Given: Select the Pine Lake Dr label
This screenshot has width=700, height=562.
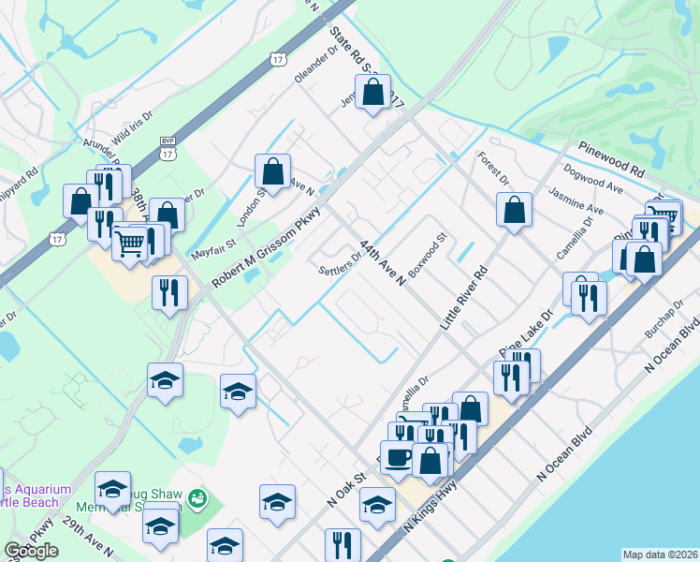Looking at the screenshot, I should click(x=526, y=333).
